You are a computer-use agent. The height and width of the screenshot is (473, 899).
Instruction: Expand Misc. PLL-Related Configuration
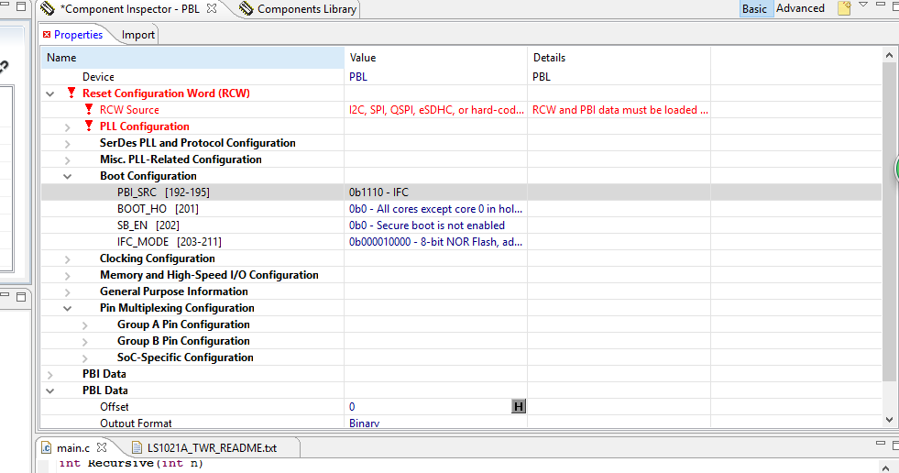pos(67,160)
